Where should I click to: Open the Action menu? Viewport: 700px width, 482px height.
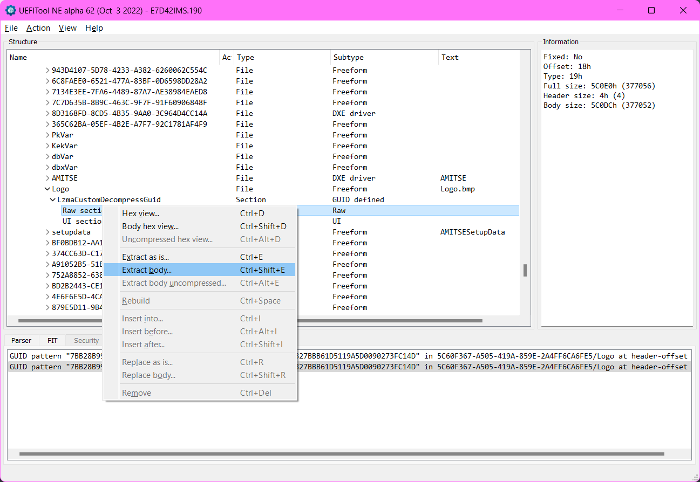tap(38, 28)
